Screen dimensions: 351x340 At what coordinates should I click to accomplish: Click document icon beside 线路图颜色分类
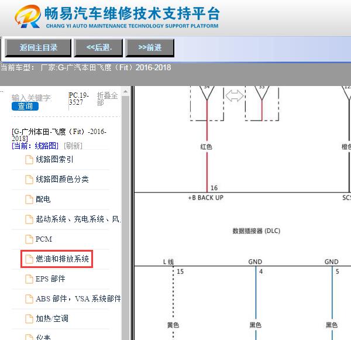(29, 180)
